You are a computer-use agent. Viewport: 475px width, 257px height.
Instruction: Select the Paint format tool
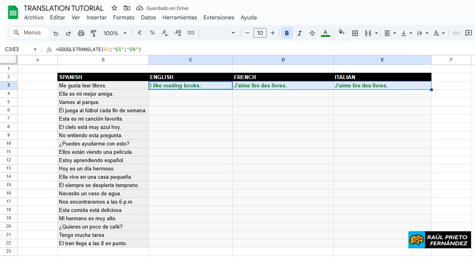pos(93,33)
